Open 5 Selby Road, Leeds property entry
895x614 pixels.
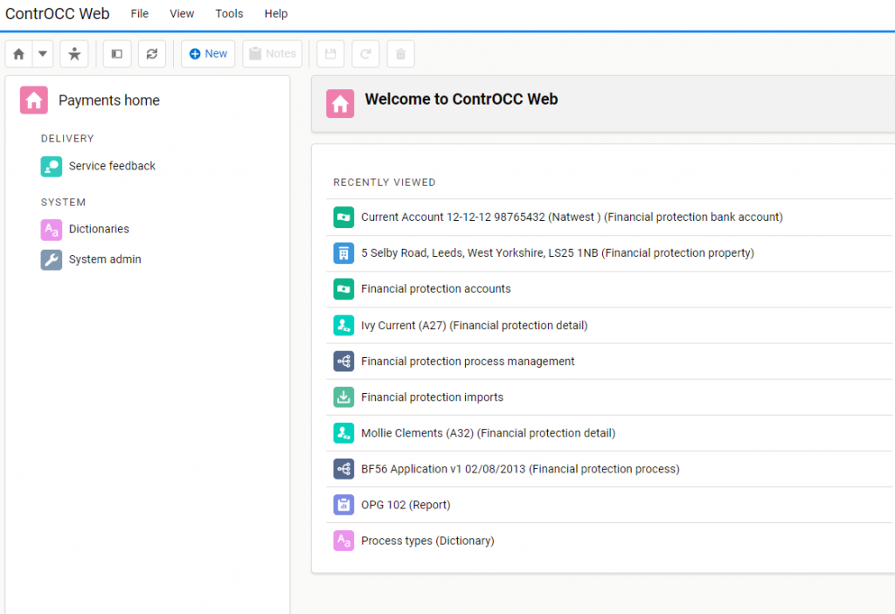click(557, 253)
